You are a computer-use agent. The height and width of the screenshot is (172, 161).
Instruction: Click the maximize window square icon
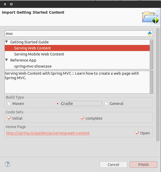click(x=11, y=4)
